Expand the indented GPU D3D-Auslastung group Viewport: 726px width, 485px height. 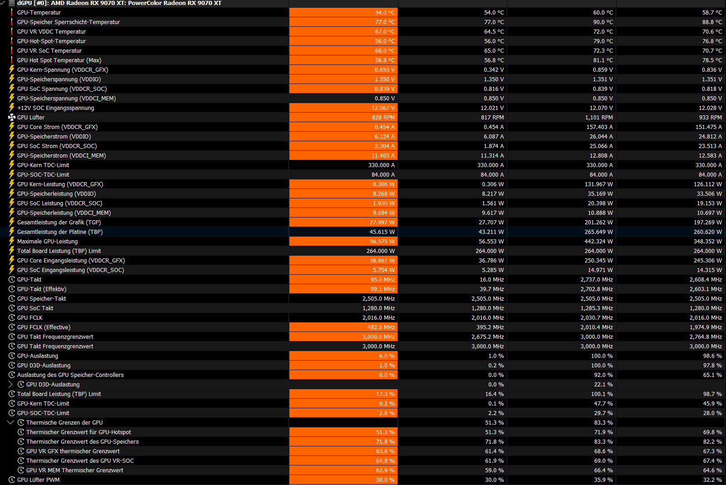click(x=11, y=384)
